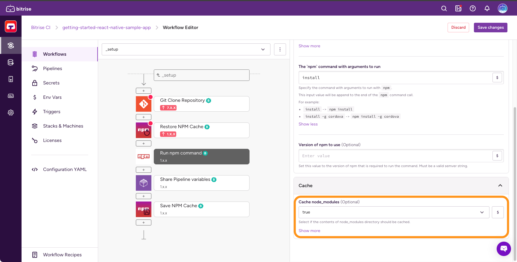This screenshot has height=262, width=517.
Task: Open the user avatar in top bar
Action: [502, 8]
